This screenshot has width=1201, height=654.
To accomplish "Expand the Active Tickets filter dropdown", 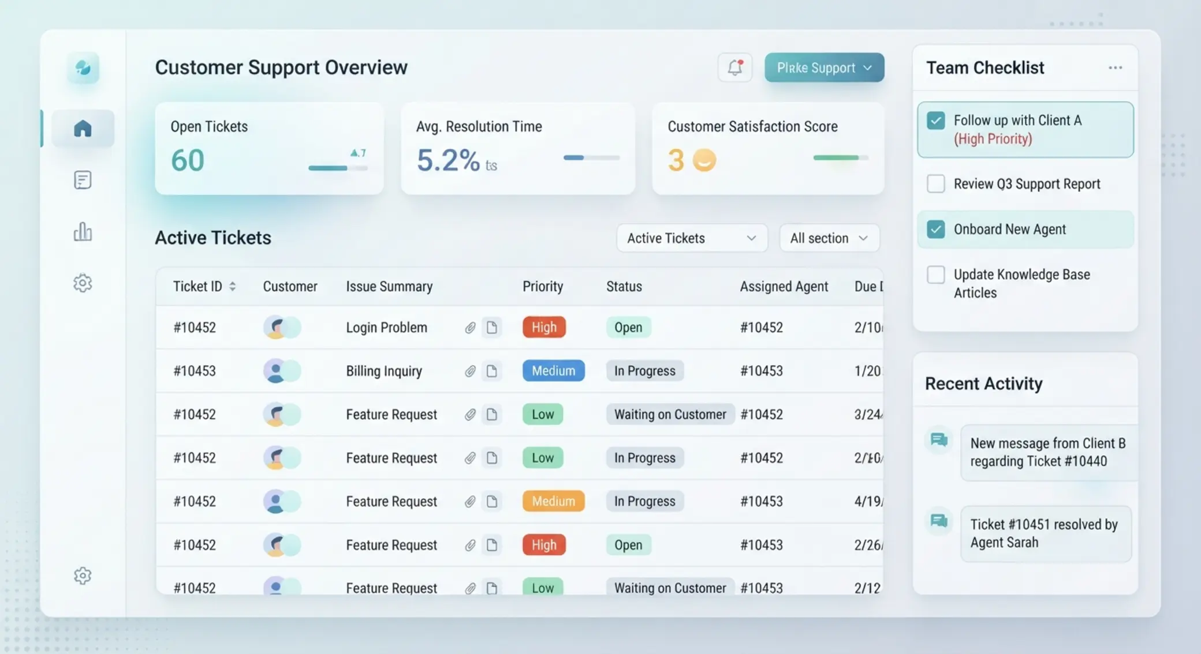I will tap(692, 238).
